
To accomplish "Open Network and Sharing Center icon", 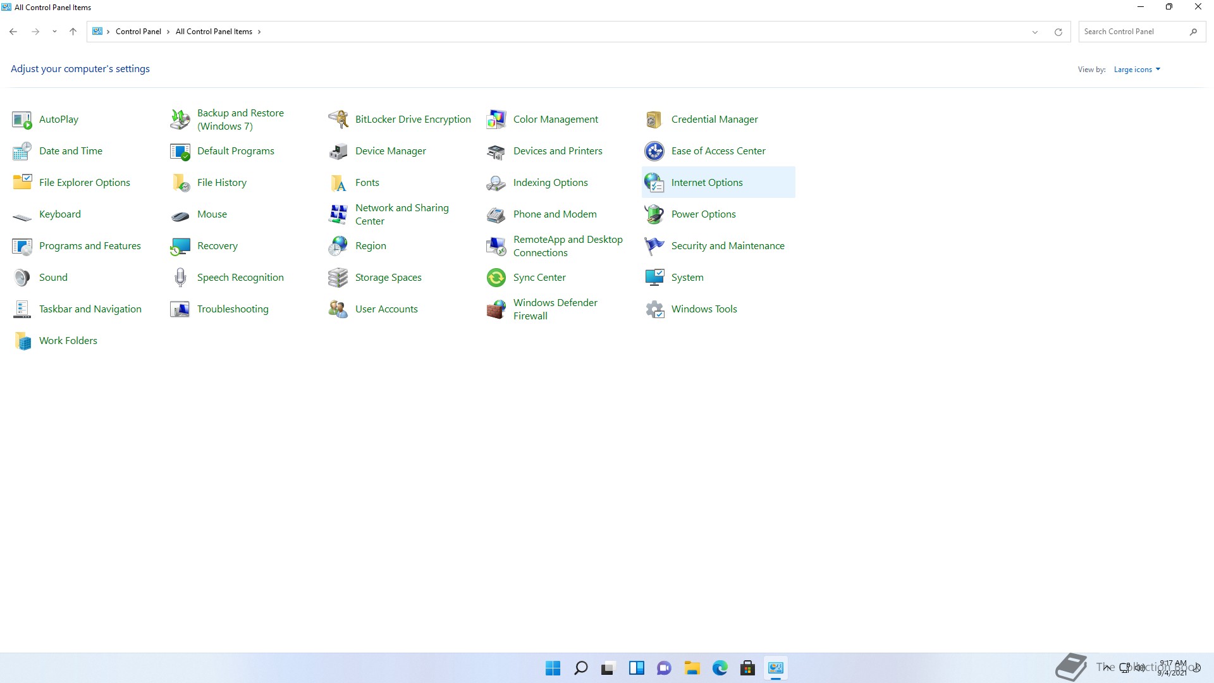I will [x=338, y=214].
